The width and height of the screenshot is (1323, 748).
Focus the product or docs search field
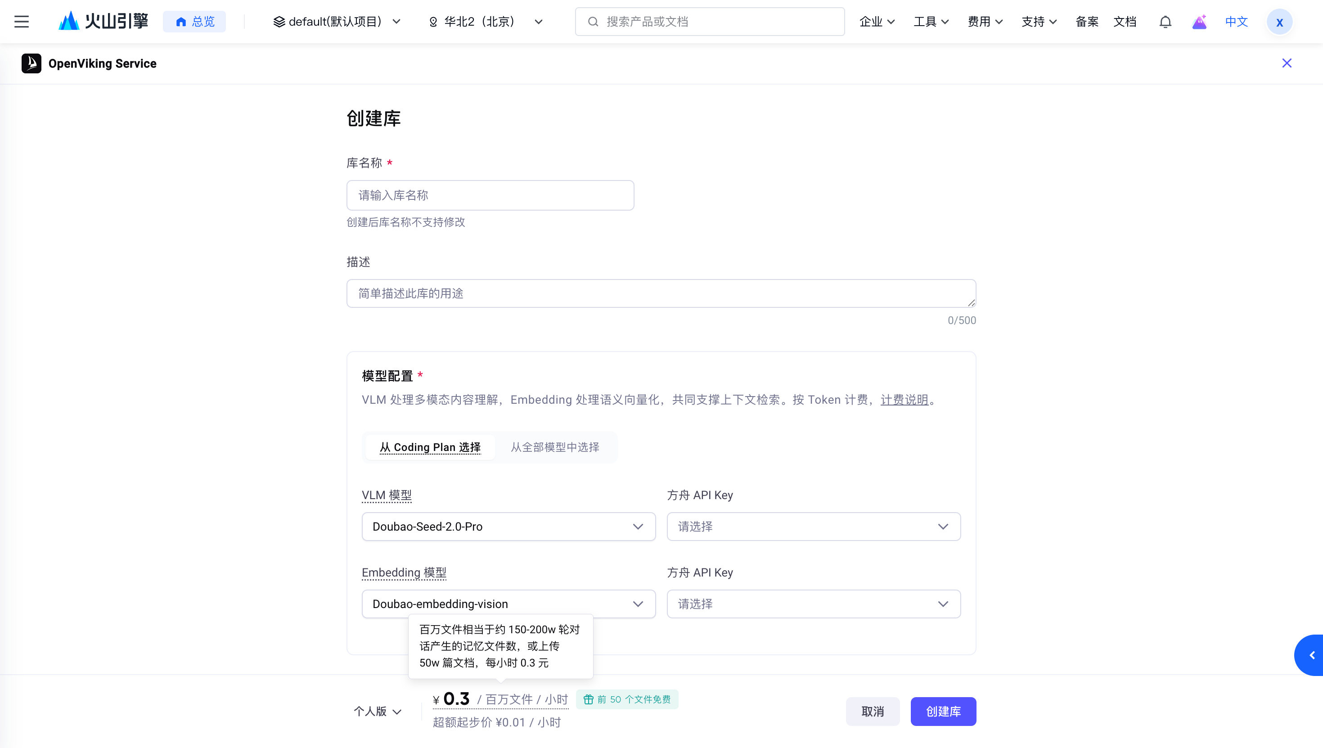(710, 22)
